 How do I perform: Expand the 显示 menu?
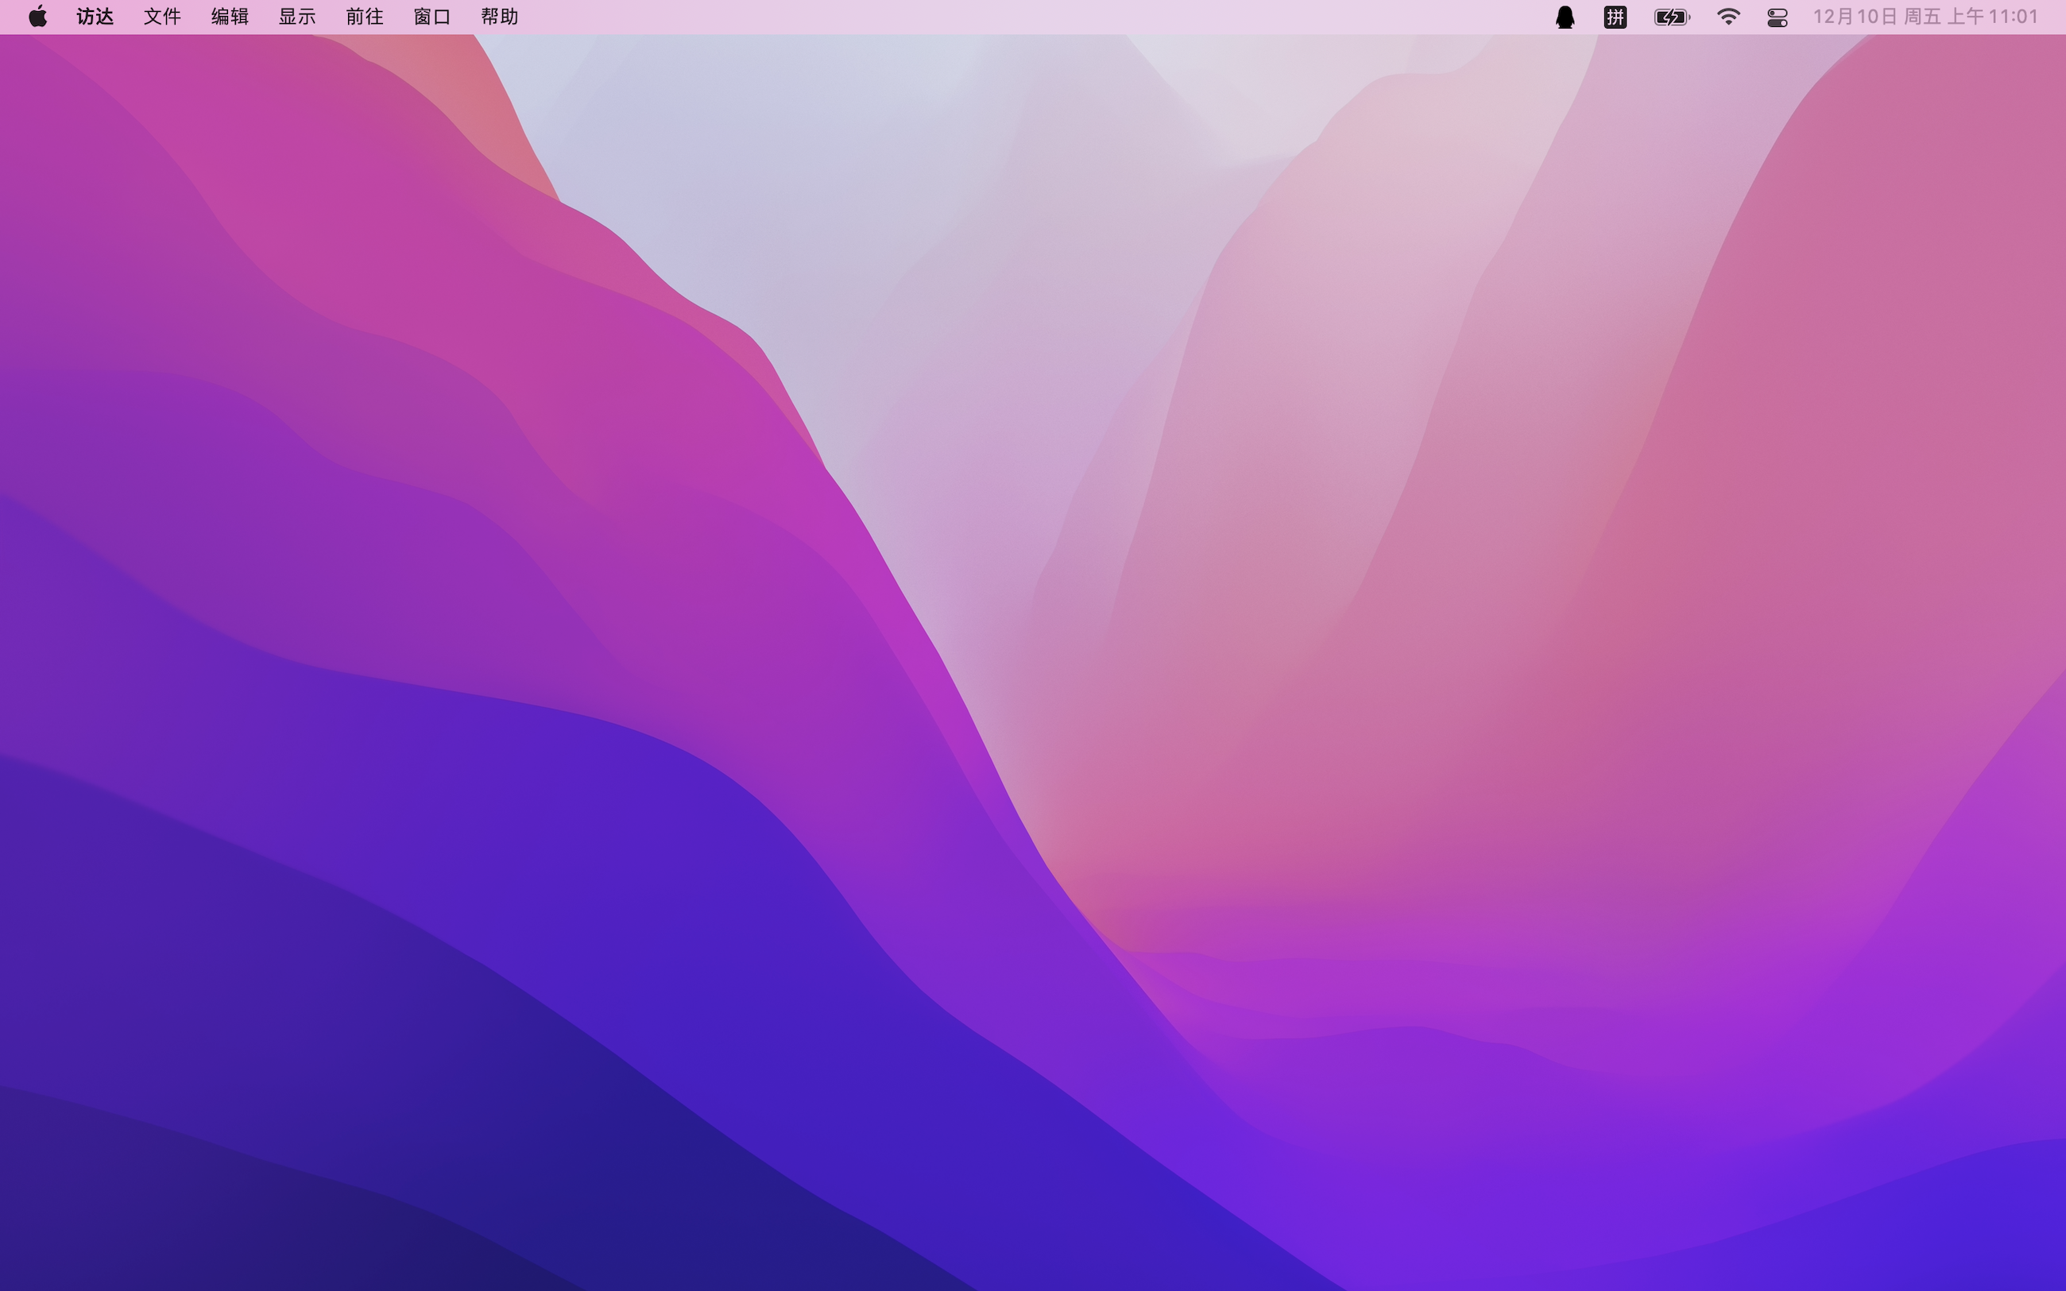(x=297, y=17)
